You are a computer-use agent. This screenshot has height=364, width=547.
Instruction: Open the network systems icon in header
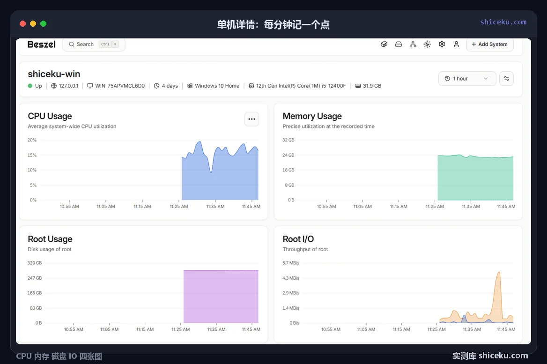coord(413,45)
